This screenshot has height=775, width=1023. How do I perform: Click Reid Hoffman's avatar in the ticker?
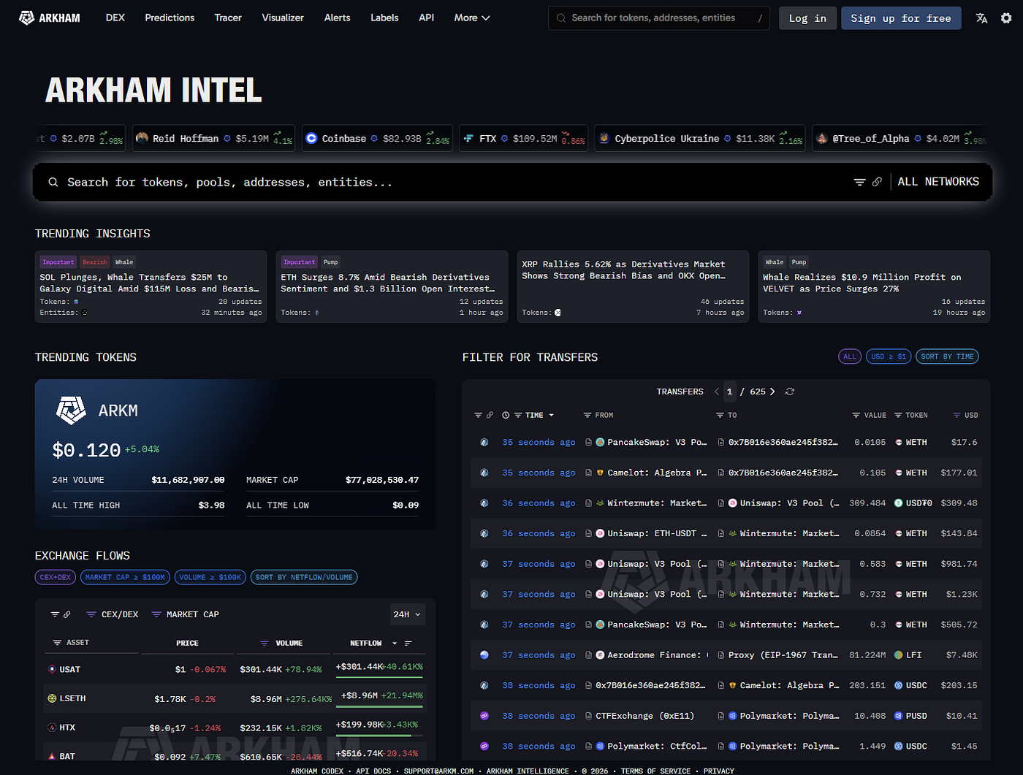pos(142,138)
